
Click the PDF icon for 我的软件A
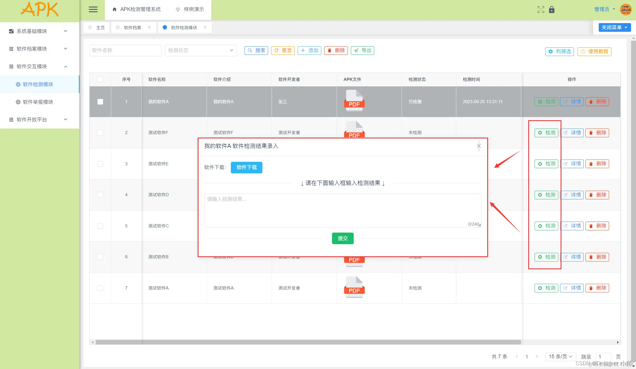[354, 100]
